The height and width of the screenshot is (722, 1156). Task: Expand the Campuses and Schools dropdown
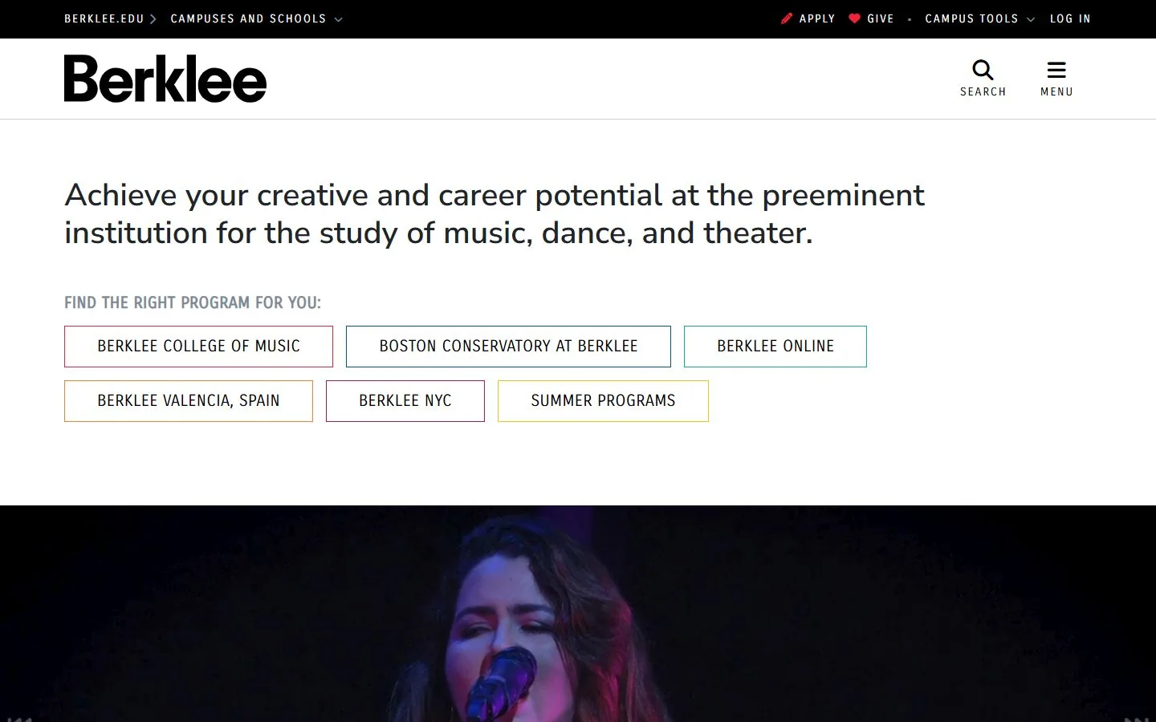[256, 18]
